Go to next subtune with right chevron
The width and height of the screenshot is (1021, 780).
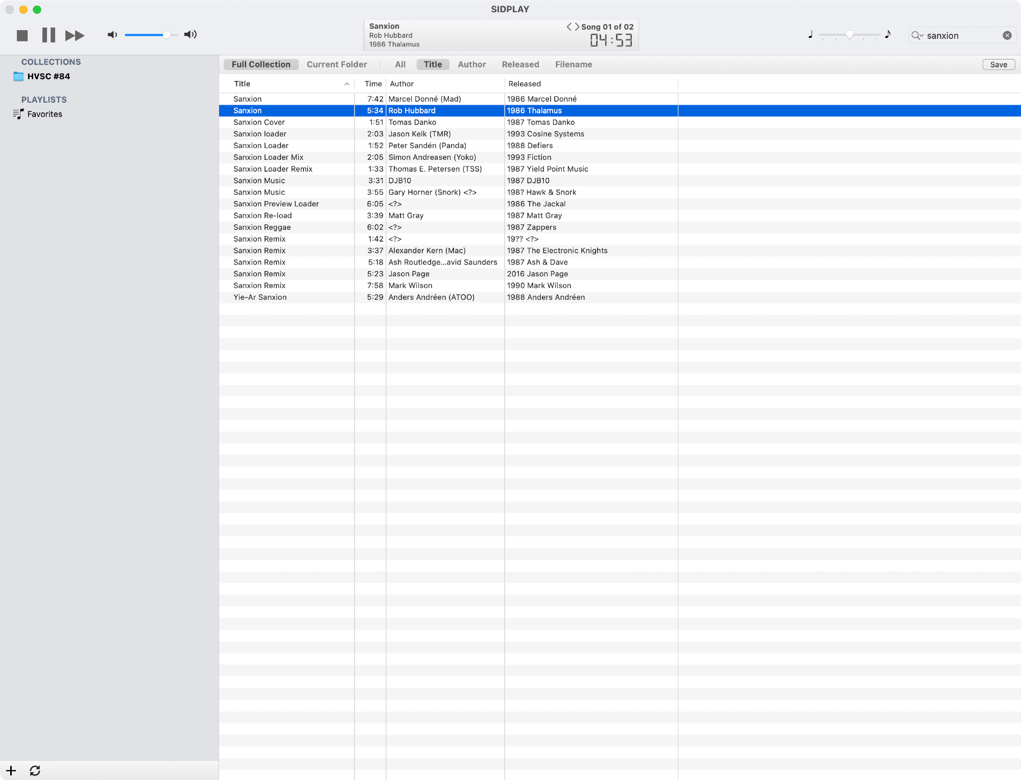point(577,27)
